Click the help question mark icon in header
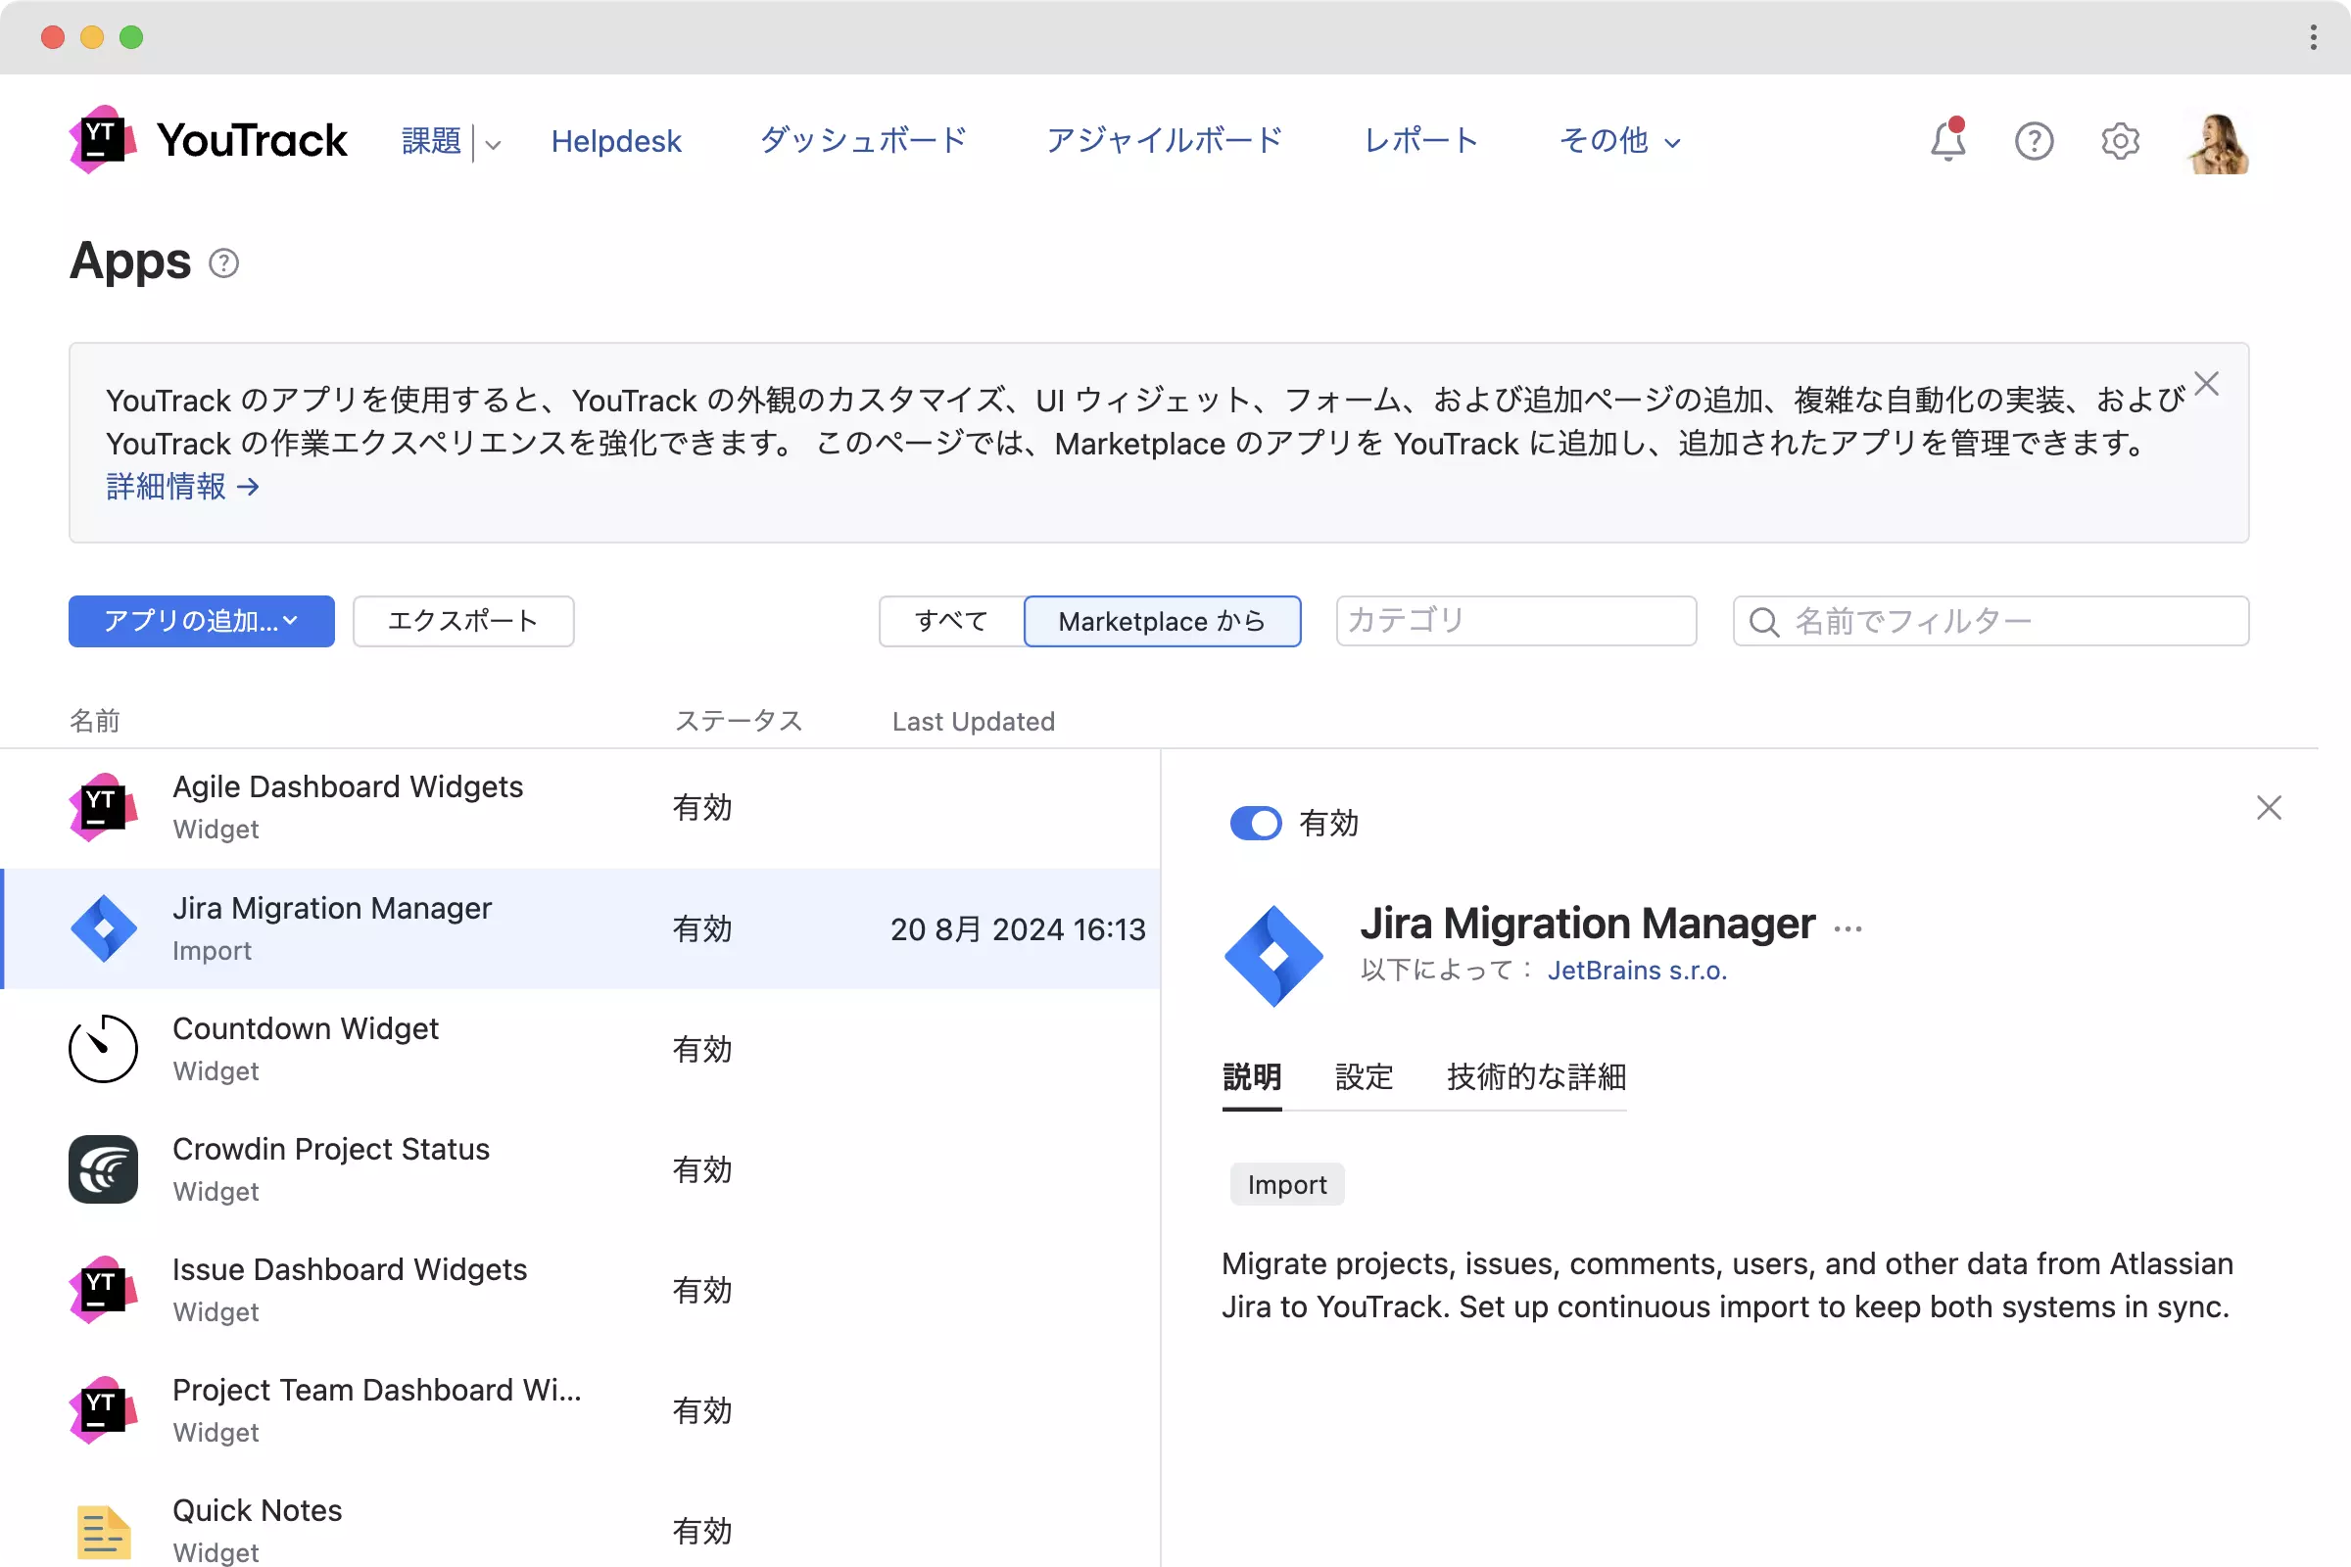 pyautogui.click(x=2034, y=141)
